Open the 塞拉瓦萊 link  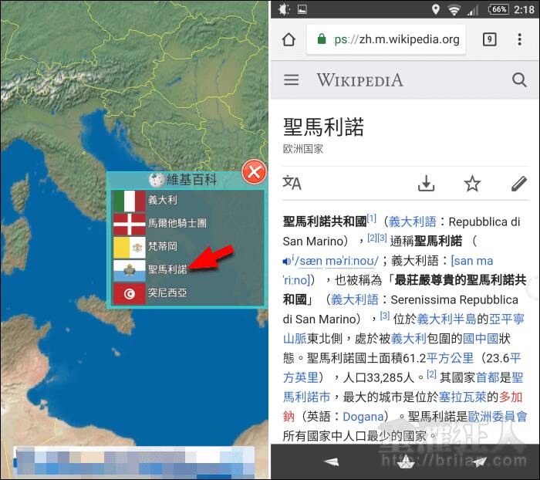(x=463, y=397)
